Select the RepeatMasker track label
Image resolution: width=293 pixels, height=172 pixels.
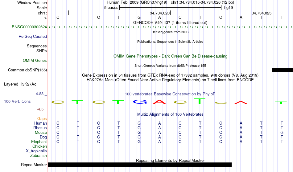(x=34, y=165)
